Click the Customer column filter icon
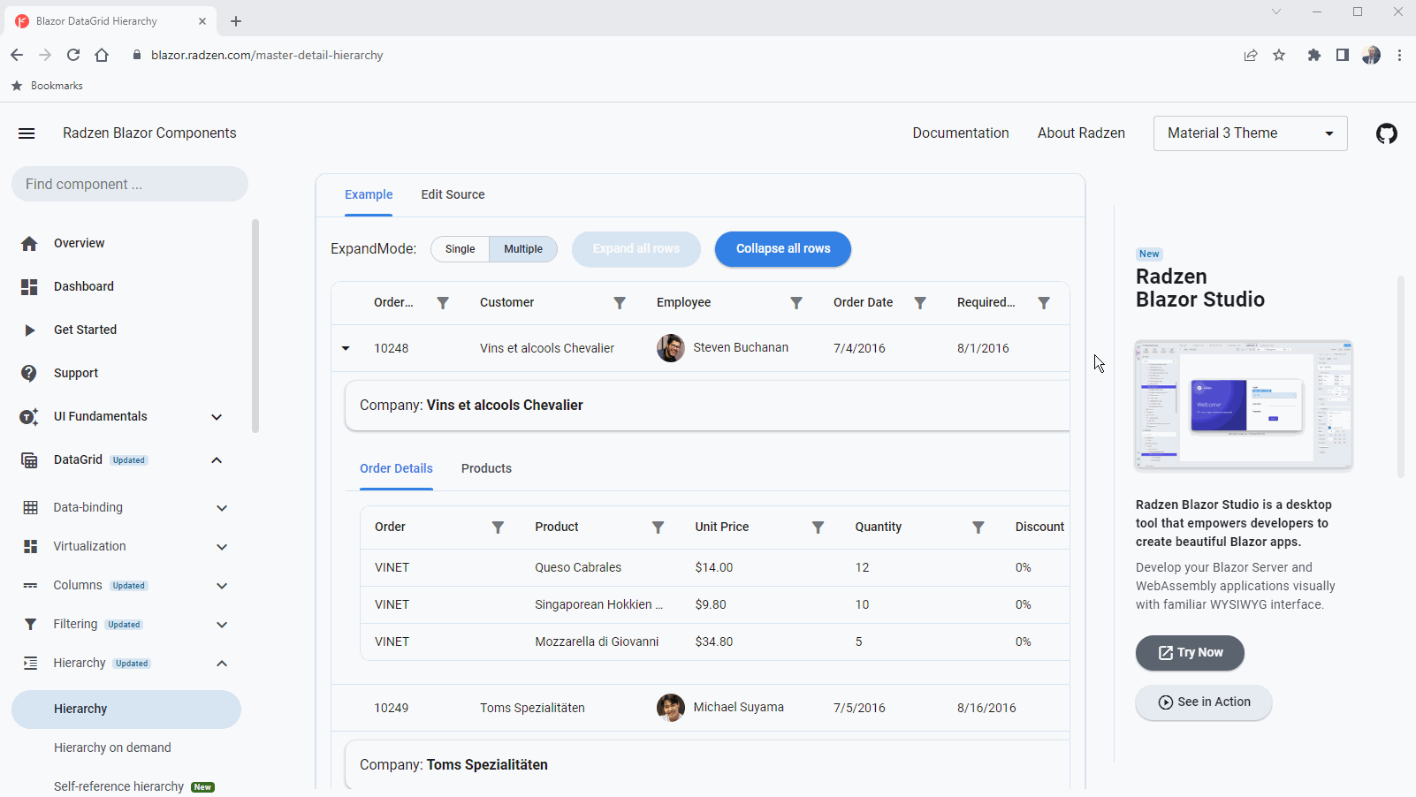Viewport: 1416px width, 797px height. [620, 303]
